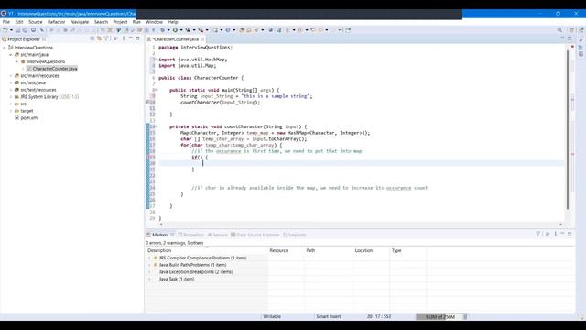
Task: Open the Source menu
Action: click(x=36, y=22)
